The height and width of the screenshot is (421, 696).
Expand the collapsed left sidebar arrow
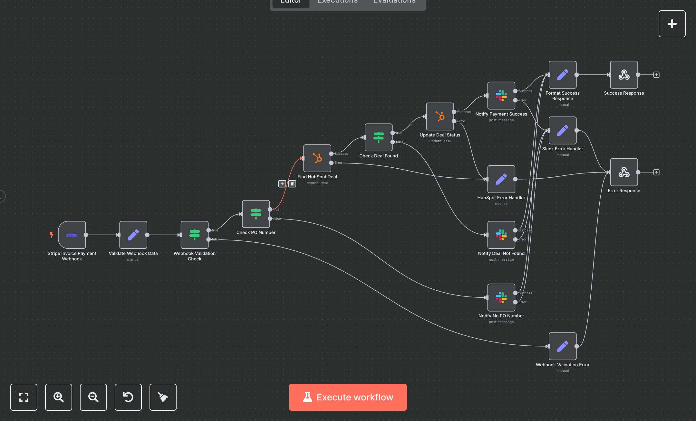[2, 196]
